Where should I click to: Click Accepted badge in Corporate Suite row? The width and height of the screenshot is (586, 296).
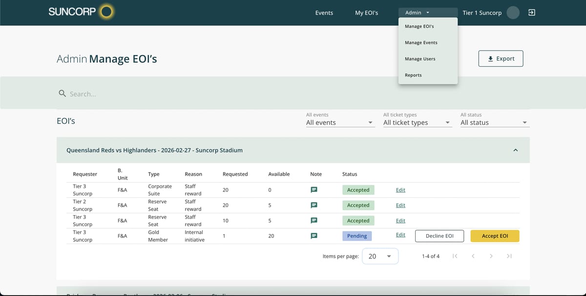[358, 190]
